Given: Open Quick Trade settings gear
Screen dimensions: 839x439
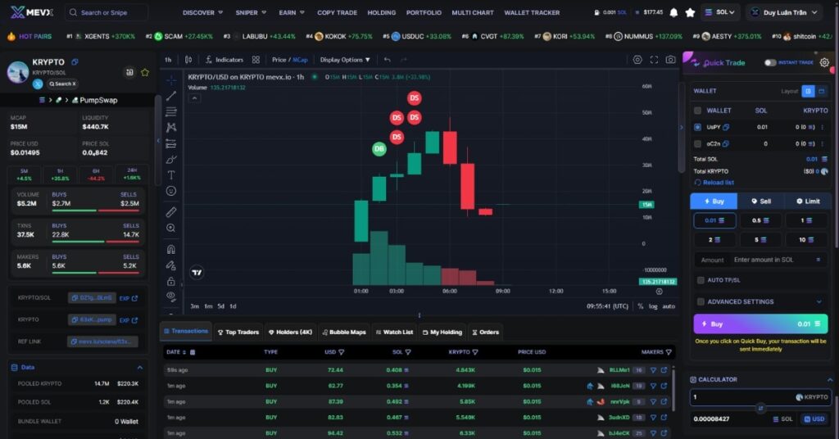Looking at the screenshot, I should pos(824,62).
